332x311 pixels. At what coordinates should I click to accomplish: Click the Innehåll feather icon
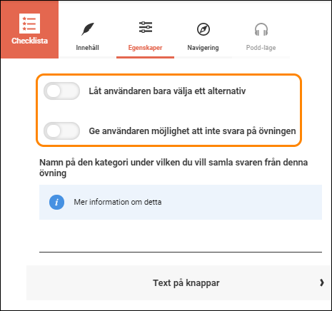pyautogui.click(x=88, y=29)
